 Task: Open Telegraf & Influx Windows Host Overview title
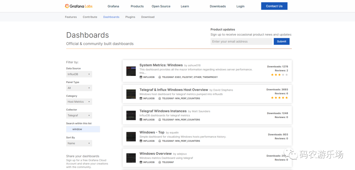click(174, 90)
